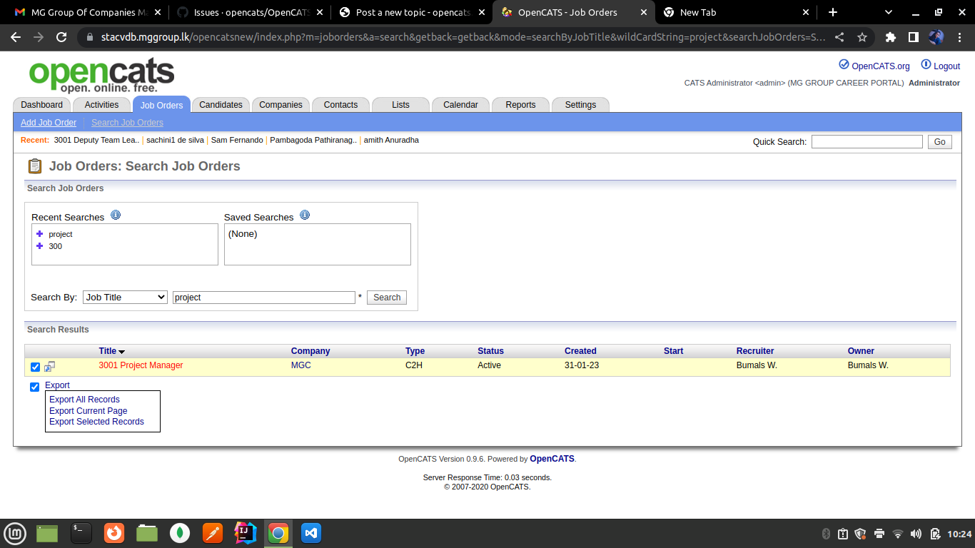Click the plus icon beside 'project' search
Image resolution: width=975 pixels, height=548 pixels.
coord(40,234)
